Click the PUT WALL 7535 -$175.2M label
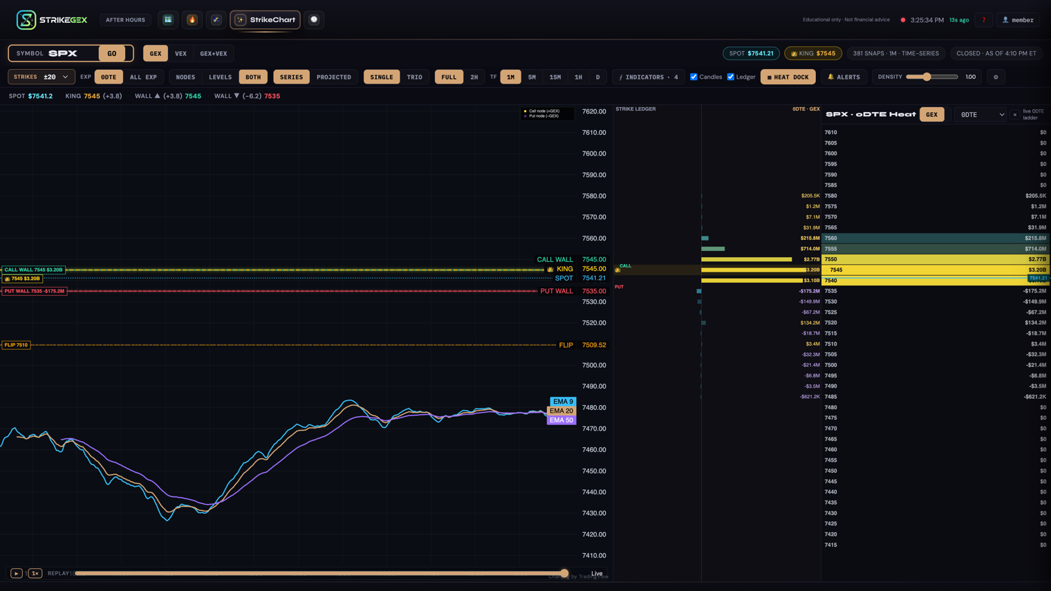The height and width of the screenshot is (591, 1051). coord(35,291)
